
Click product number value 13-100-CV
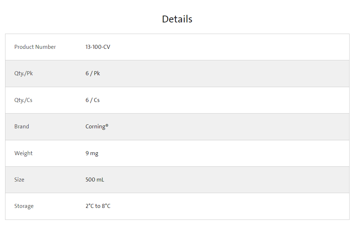(98, 47)
